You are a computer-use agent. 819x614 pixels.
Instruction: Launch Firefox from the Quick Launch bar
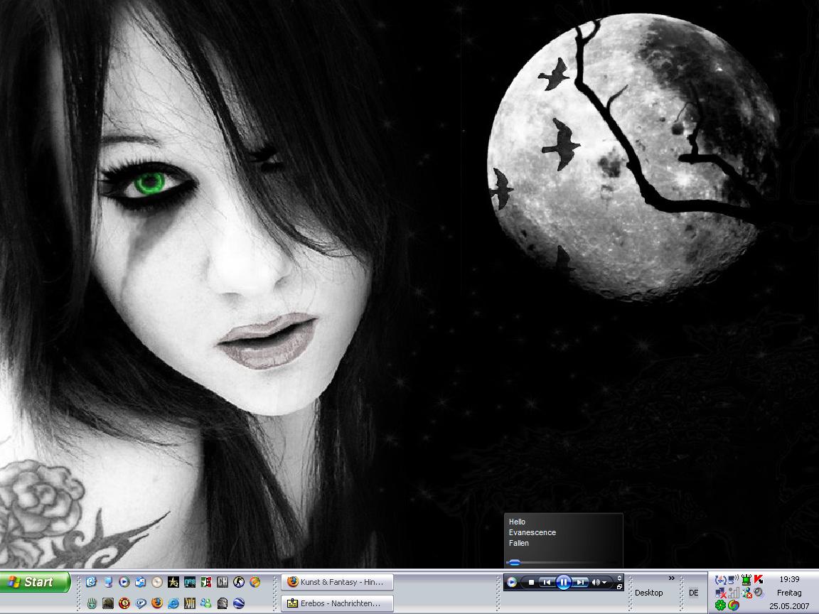(x=157, y=603)
